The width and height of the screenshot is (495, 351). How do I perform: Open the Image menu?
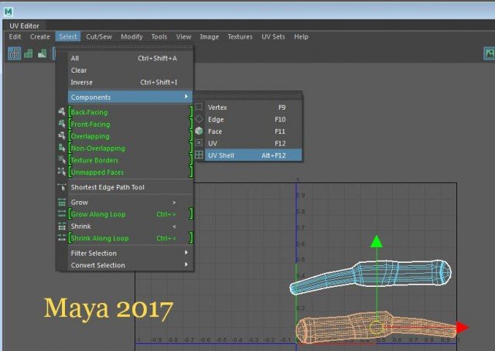pyautogui.click(x=210, y=36)
